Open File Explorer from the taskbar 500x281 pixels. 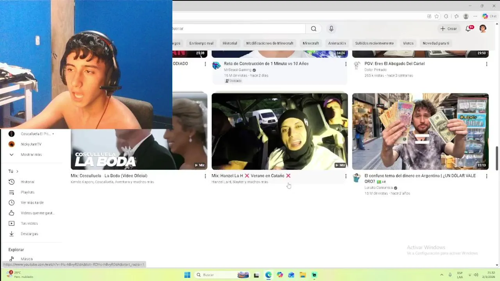pos(303,275)
